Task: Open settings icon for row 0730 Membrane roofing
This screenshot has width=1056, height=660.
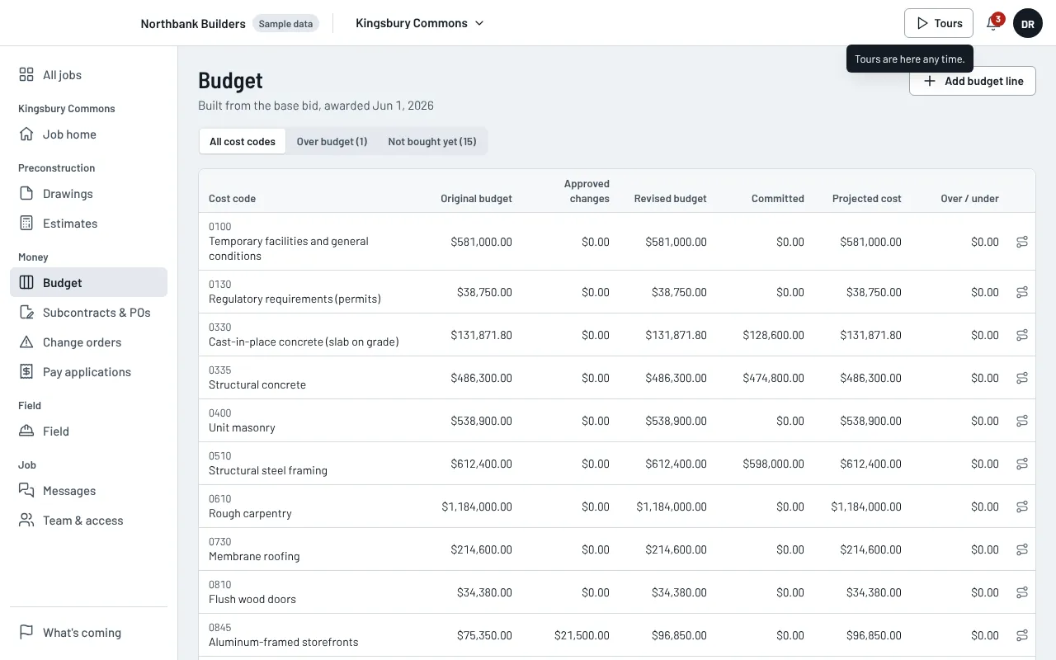Action: click(x=1022, y=549)
